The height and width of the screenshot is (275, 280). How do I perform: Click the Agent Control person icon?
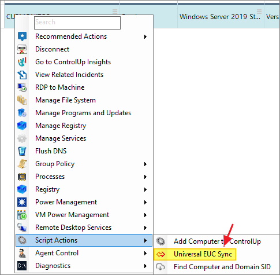22,253
